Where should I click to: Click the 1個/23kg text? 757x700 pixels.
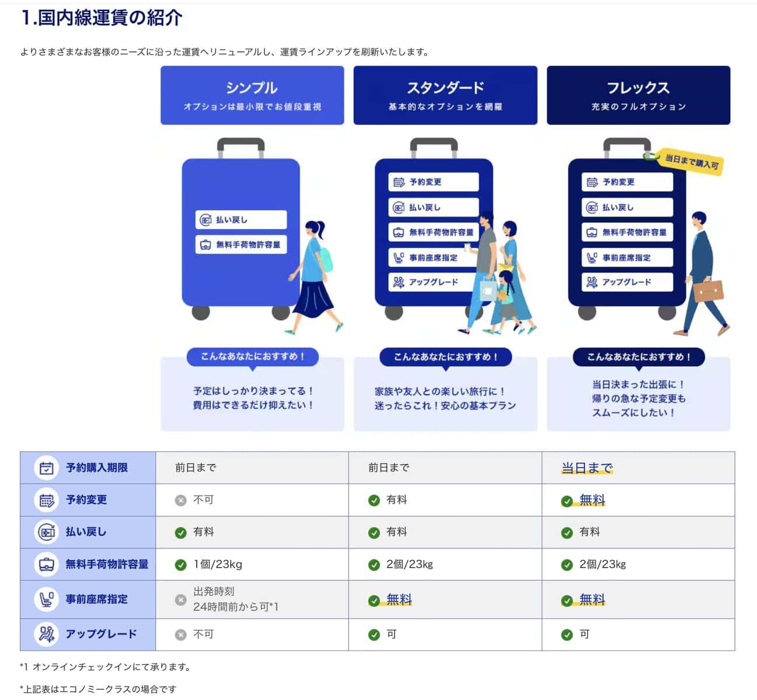coord(218,565)
